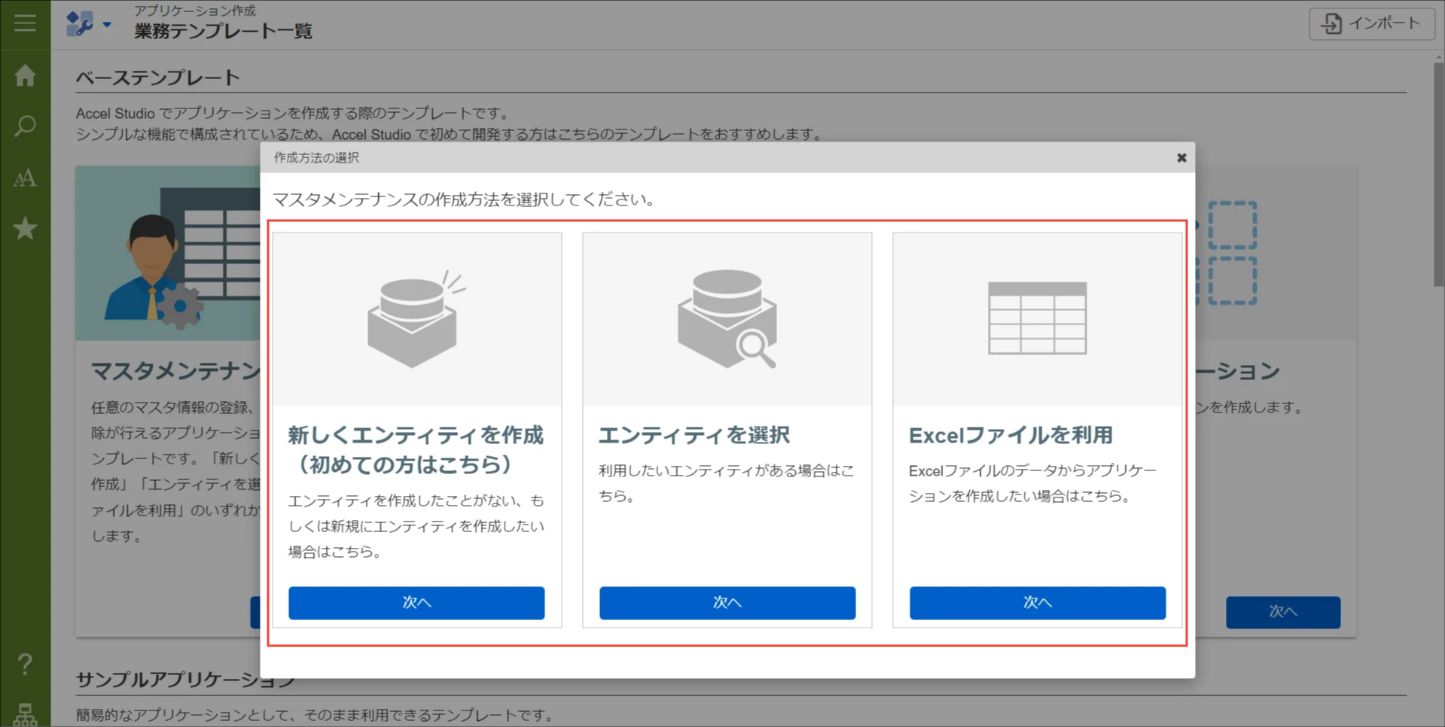Image resolution: width=1445 pixels, height=727 pixels.
Task: Click the 作成方法の選択 dialog title
Action: (316, 157)
